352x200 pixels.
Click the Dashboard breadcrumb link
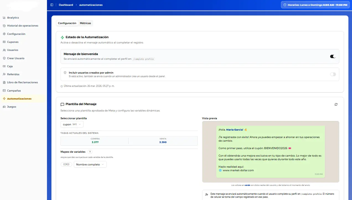coord(66,5)
